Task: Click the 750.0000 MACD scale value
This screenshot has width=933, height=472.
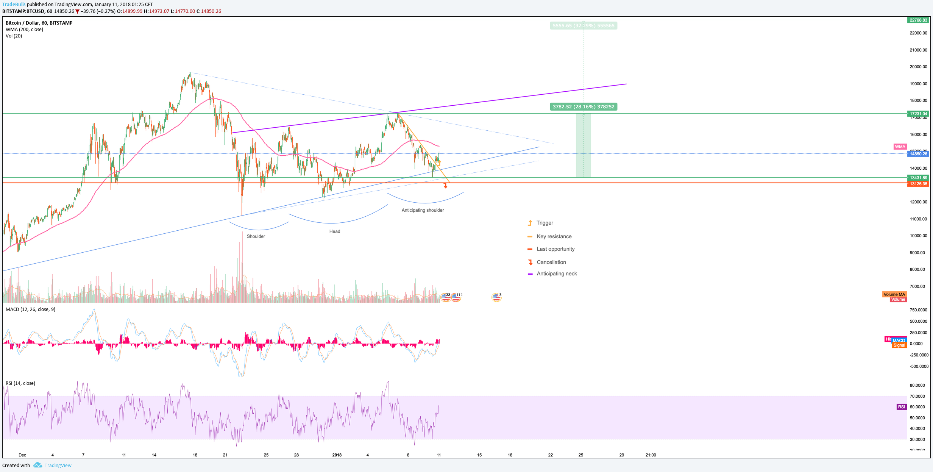Action: point(918,310)
